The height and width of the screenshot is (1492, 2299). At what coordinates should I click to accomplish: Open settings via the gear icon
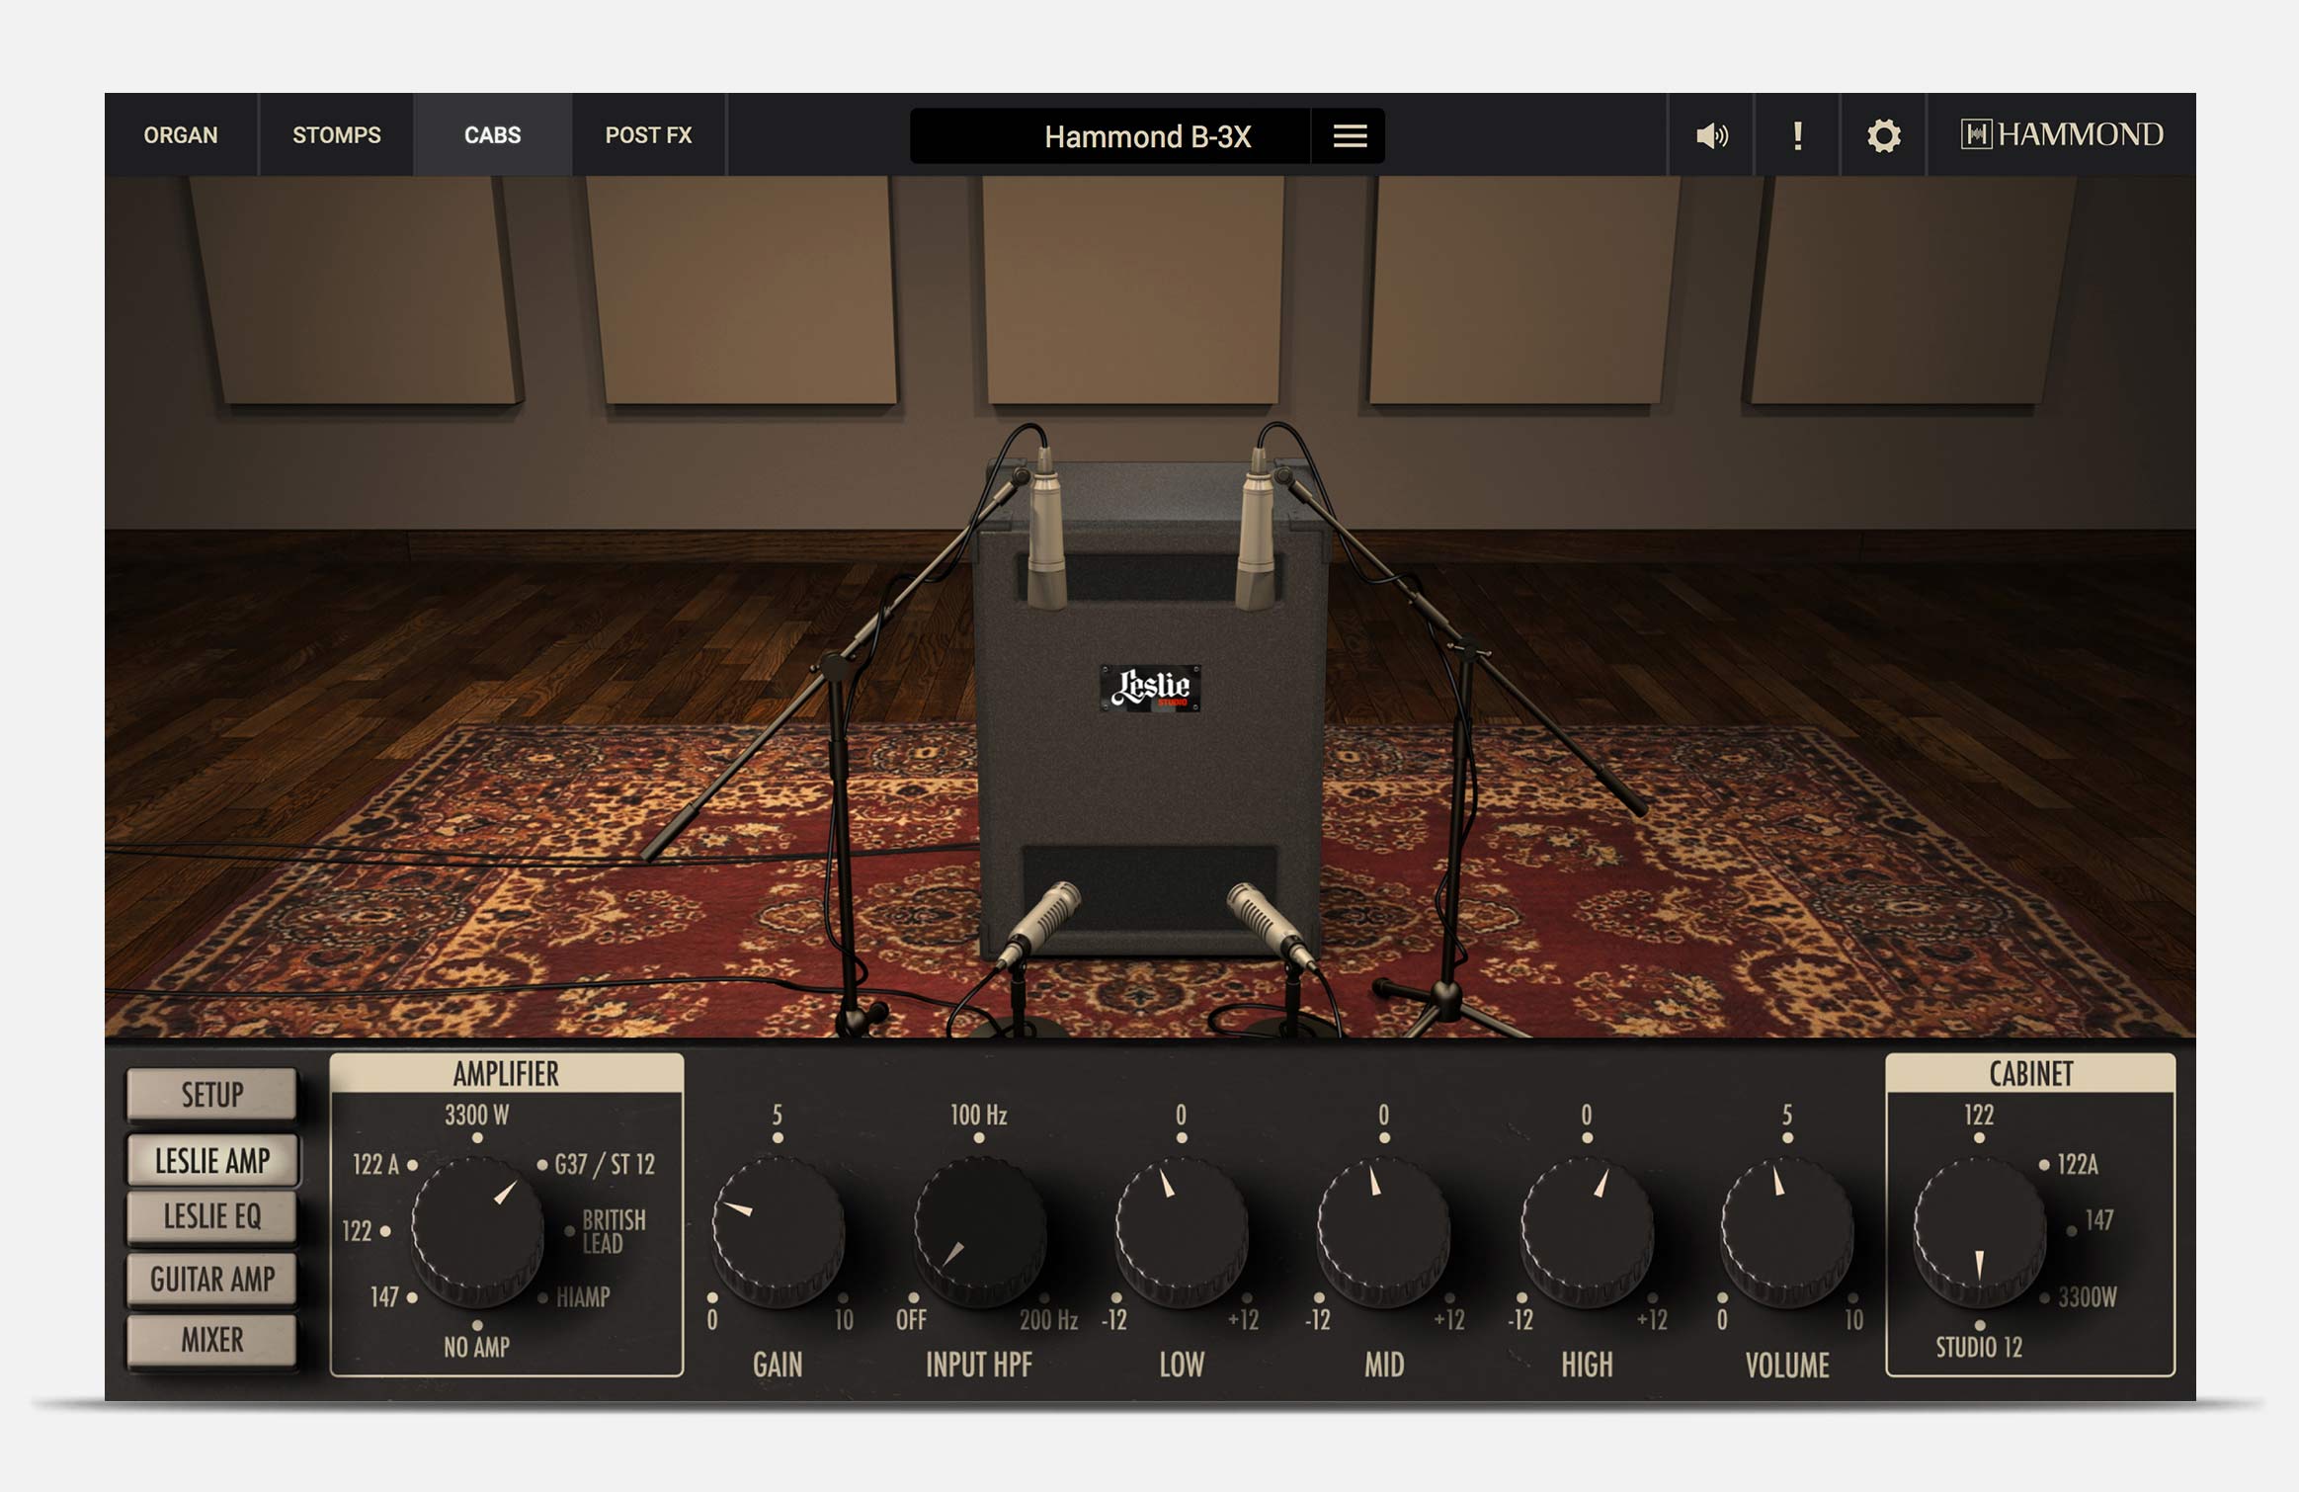point(1883,135)
